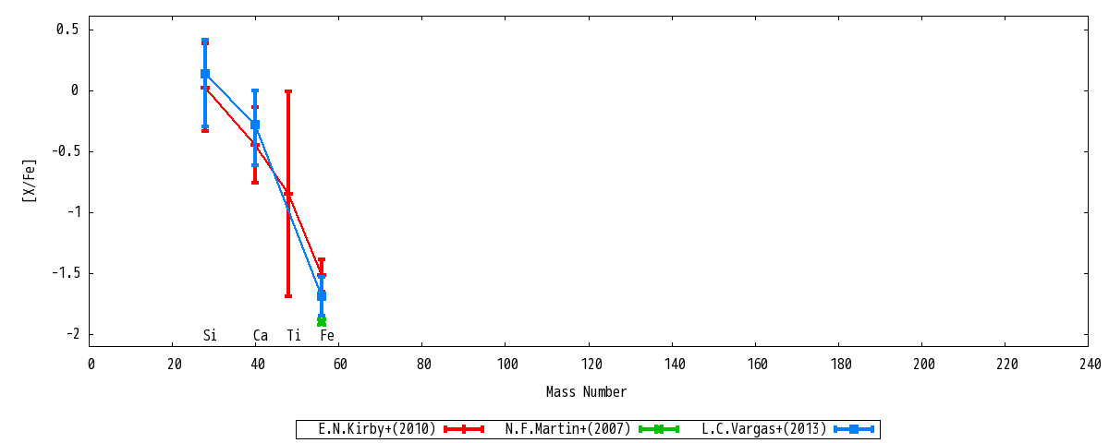1109x443 pixels.
Task: Click x-axis tick label 240
Action: coord(1090,365)
